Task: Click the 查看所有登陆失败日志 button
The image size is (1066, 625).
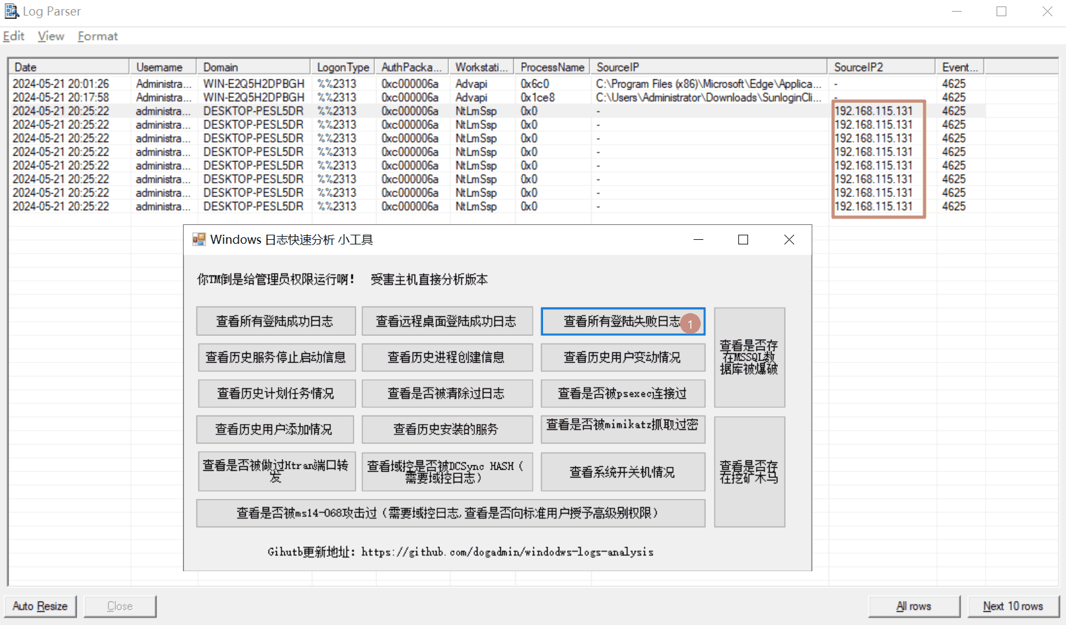Action: (x=621, y=321)
